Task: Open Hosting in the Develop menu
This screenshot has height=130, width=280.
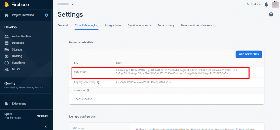Action: [17, 56]
